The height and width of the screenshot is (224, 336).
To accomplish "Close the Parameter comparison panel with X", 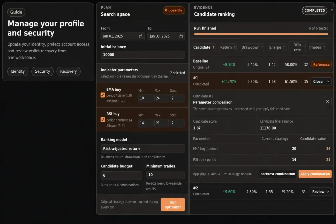I will click(x=327, y=102).
